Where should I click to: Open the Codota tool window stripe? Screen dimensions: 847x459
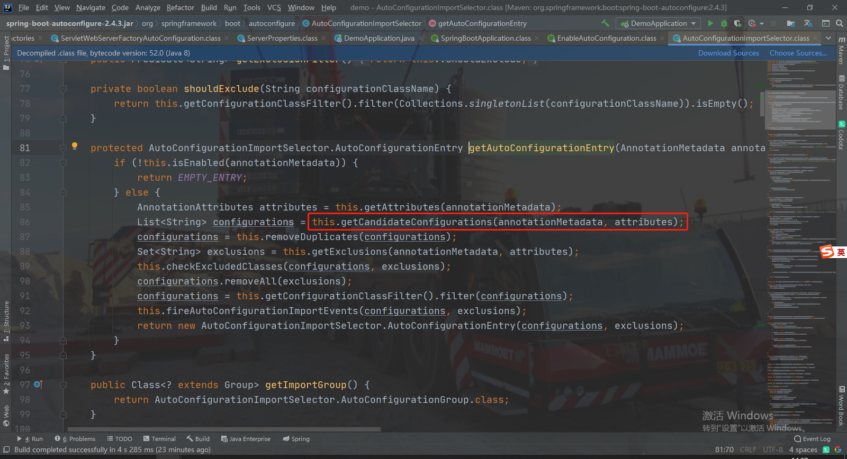tap(841, 135)
